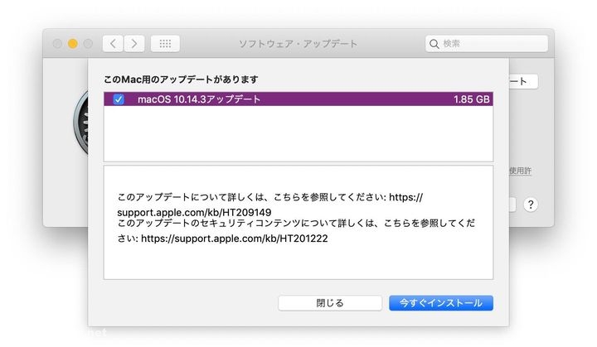
Task: Click the back navigation arrow
Action: click(x=114, y=43)
